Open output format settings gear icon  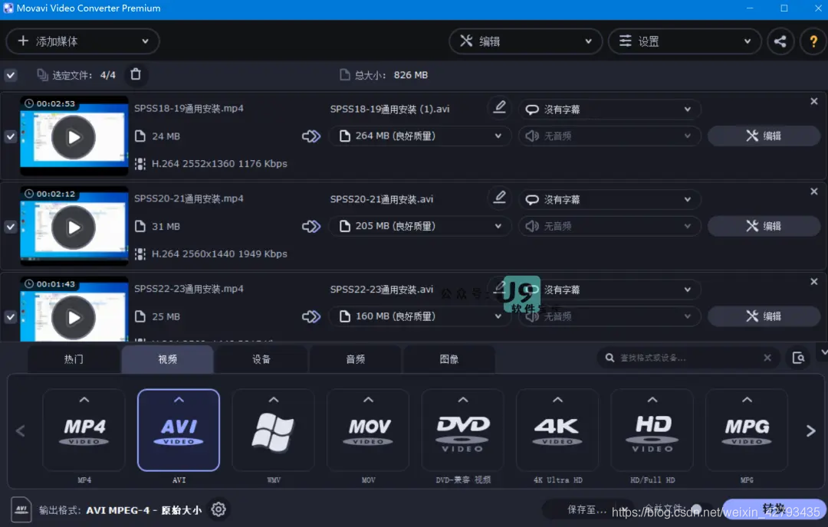(219, 509)
